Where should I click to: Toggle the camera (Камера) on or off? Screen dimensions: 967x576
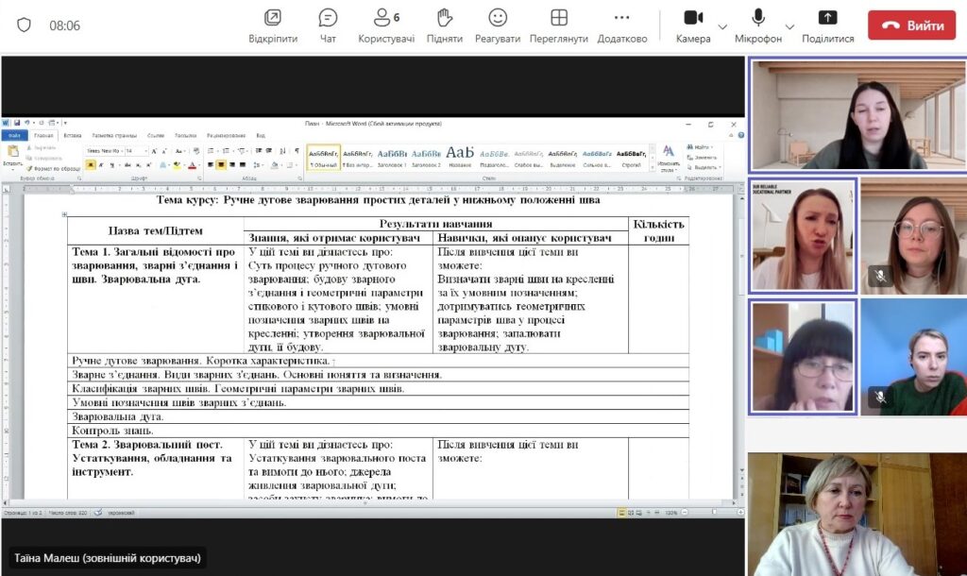[693, 25]
